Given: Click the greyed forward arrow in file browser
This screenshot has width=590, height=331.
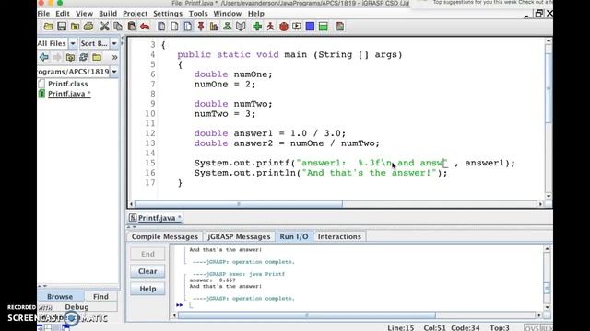Looking at the screenshot, I should 57,57.
